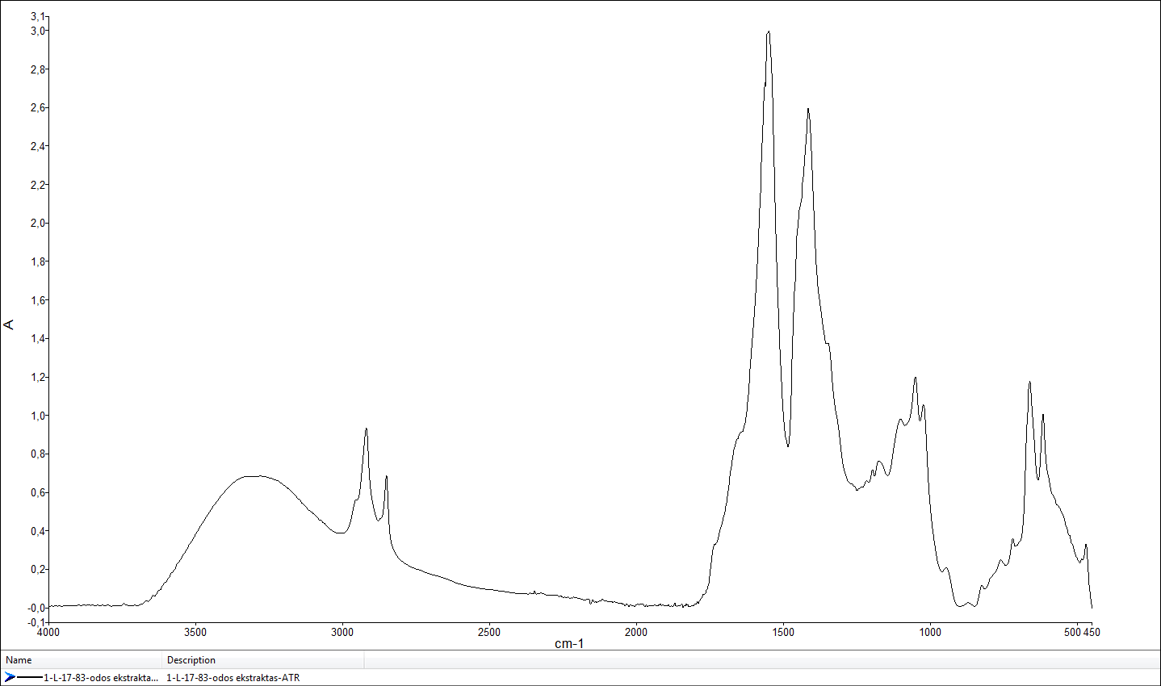Sort by the Name column header

[x=19, y=660]
